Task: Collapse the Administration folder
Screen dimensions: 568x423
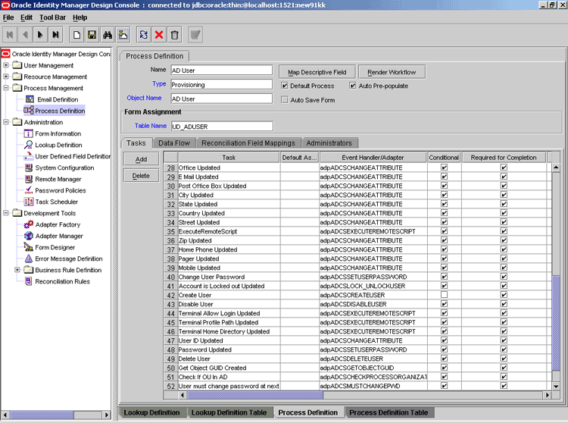Action: pyautogui.click(x=6, y=122)
